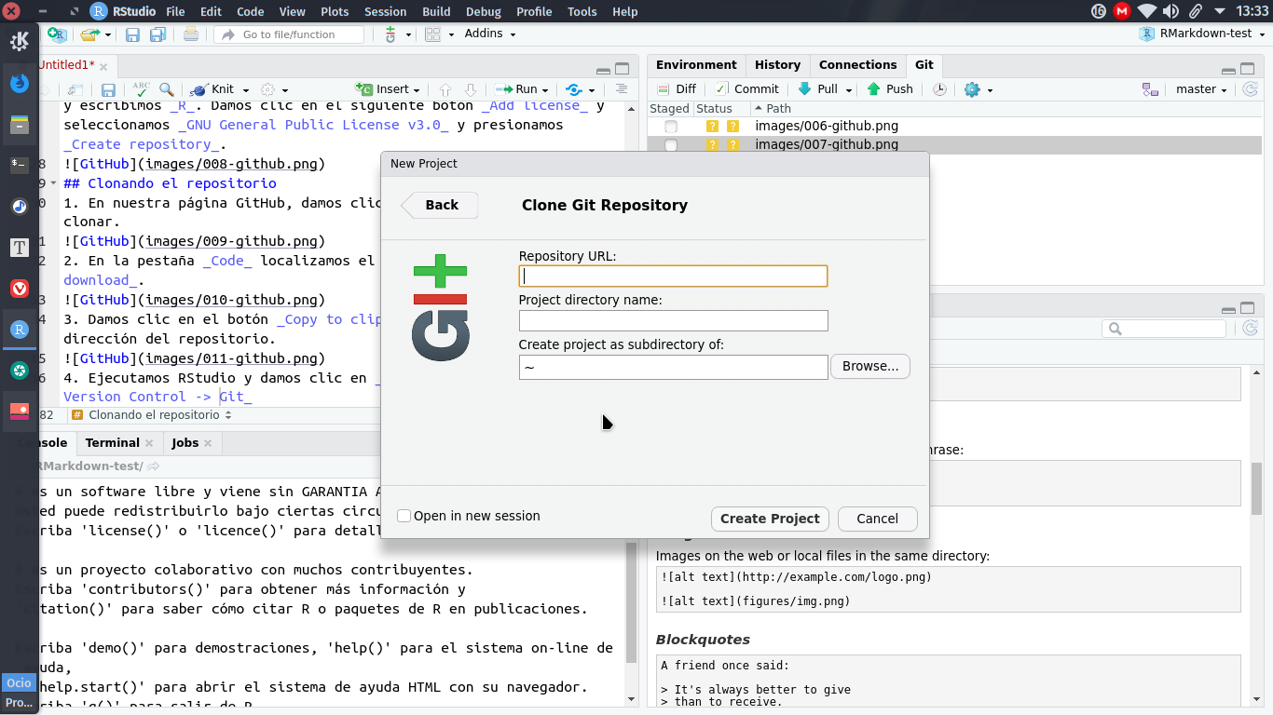Stage images/006-github.png with its checkbox
Screen dimensions: 1273x715
[671, 126]
